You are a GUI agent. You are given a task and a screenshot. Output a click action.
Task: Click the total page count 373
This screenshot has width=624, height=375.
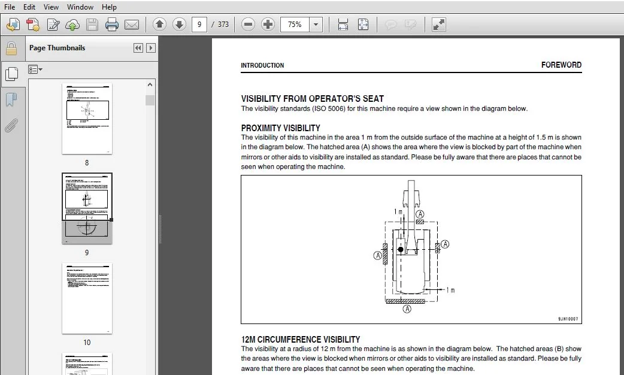(223, 25)
